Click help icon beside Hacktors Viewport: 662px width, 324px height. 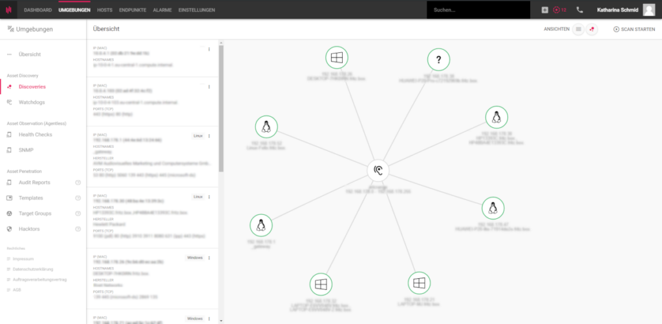click(78, 229)
